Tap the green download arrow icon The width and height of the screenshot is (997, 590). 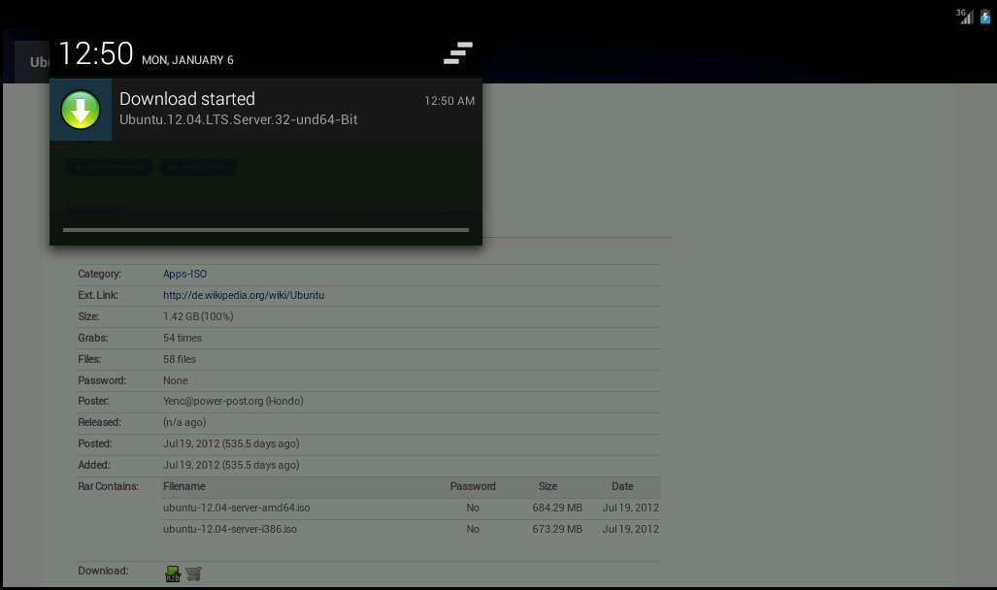pos(81,110)
